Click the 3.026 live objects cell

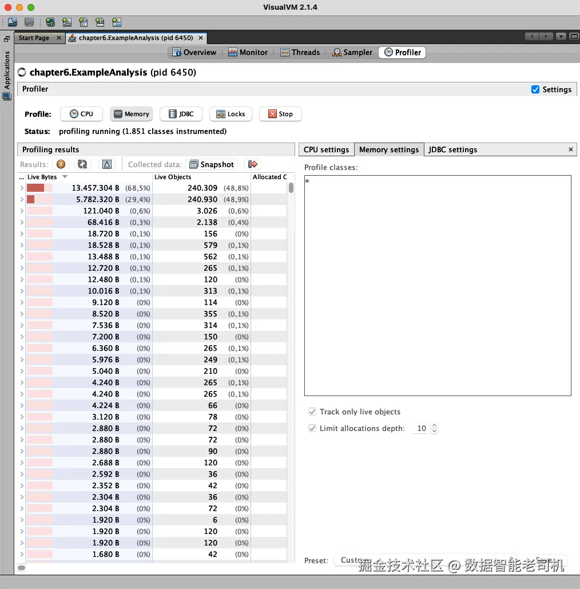click(x=201, y=211)
